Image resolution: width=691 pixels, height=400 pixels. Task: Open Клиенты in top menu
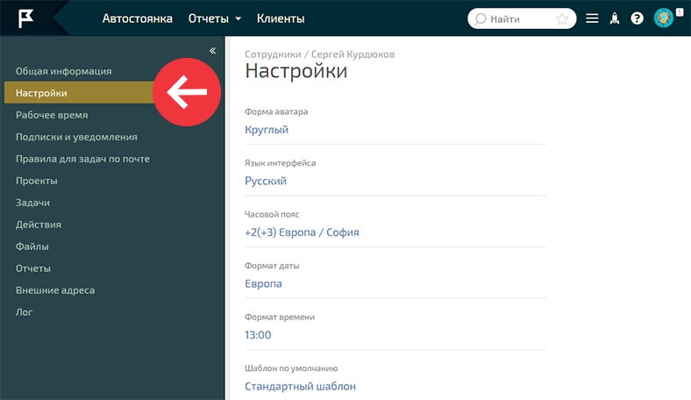tap(281, 18)
